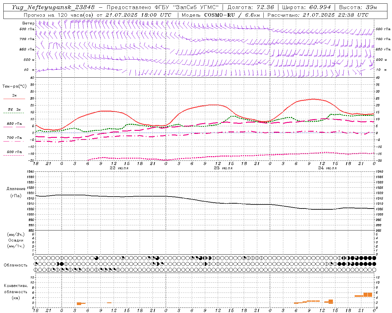Click the station title Yug_Nefteyugansk_23848
Image resolution: width=392 pixels, height=313 pixels.
pos(53,7)
